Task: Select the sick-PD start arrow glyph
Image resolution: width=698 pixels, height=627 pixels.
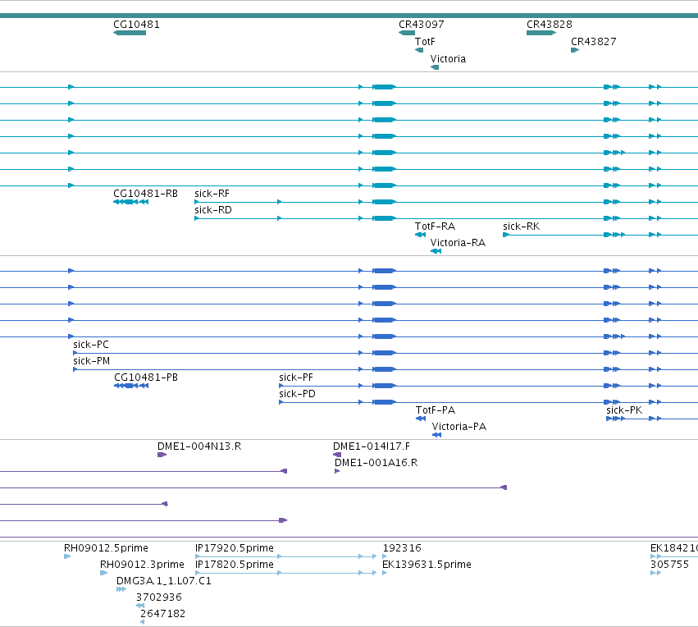Action: (x=281, y=403)
